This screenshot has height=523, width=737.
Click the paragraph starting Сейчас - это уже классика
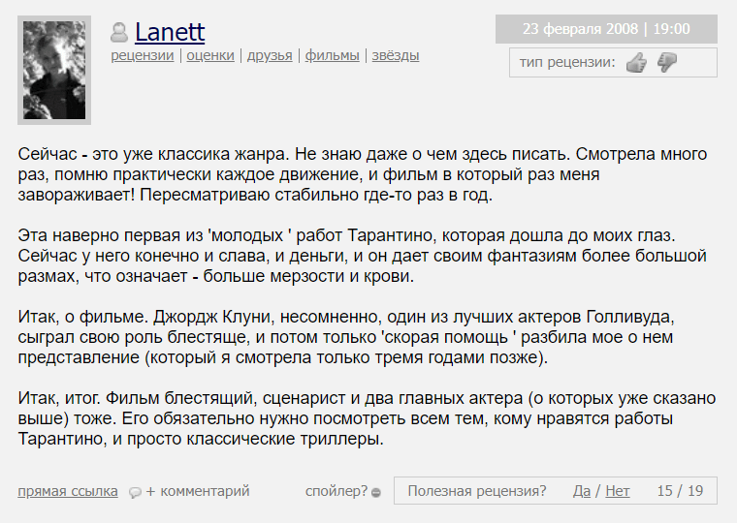click(x=363, y=174)
